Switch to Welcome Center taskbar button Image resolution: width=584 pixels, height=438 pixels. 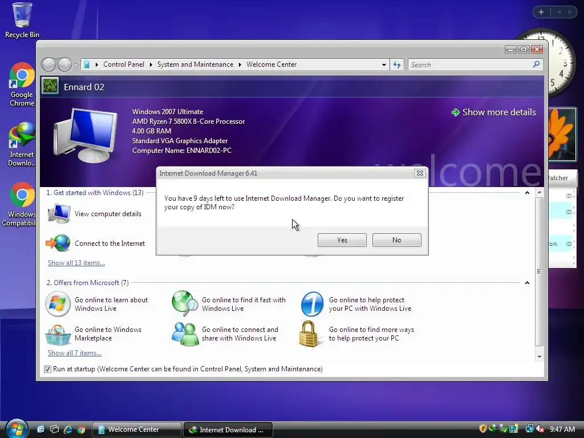(136, 429)
